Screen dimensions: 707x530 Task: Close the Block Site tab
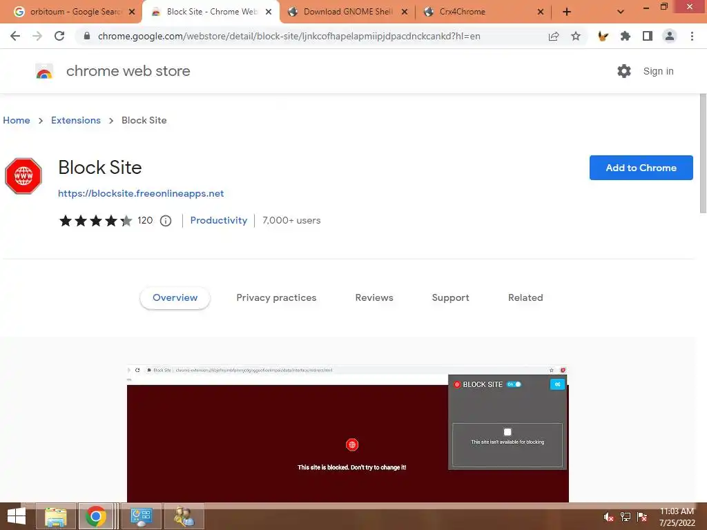269,12
